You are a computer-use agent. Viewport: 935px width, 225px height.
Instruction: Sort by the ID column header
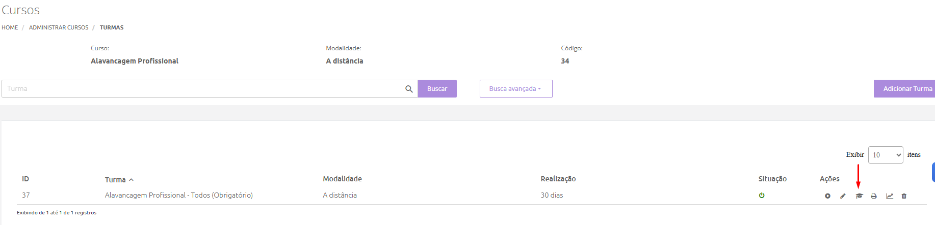click(25, 179)
